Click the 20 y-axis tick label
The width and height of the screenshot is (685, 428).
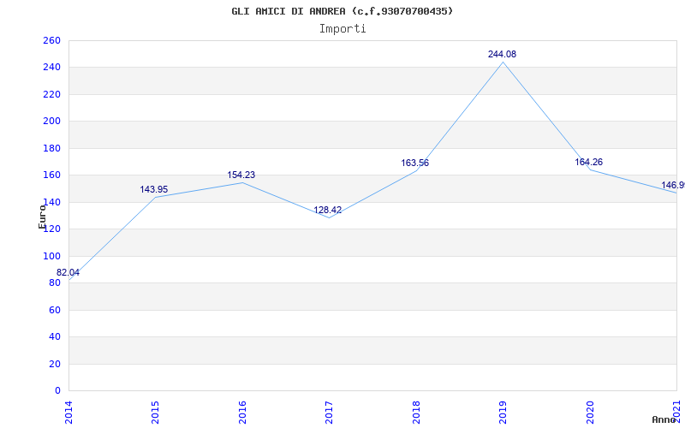tap(55, 365)
